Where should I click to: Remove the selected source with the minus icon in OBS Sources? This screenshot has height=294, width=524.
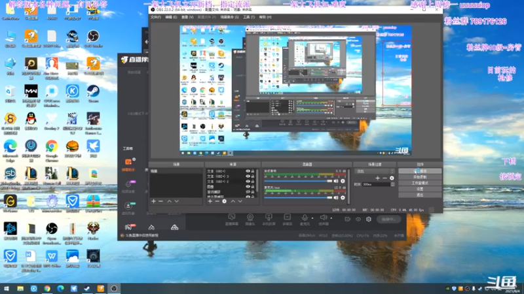pyautogui.click(x=217, y=201)
